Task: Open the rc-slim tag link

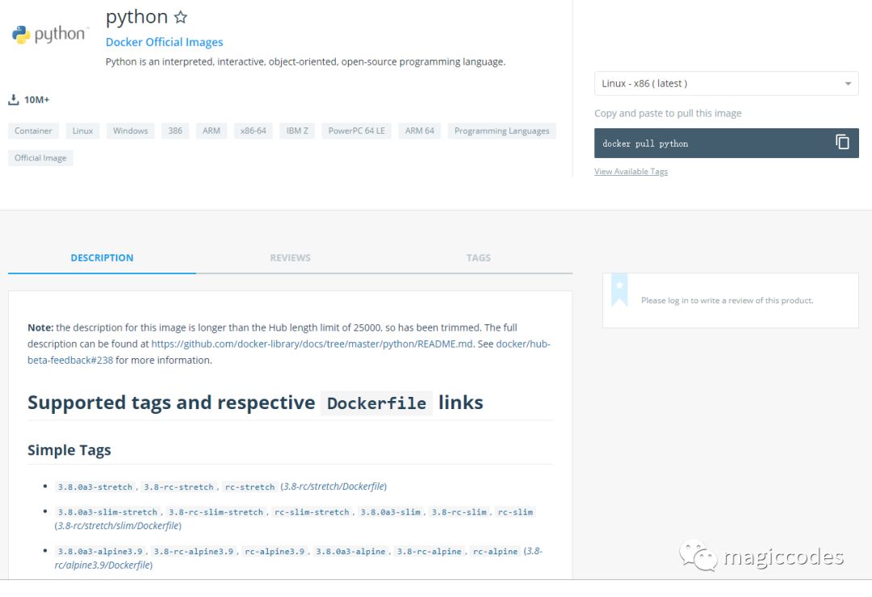Action: [x=515, y=512]
